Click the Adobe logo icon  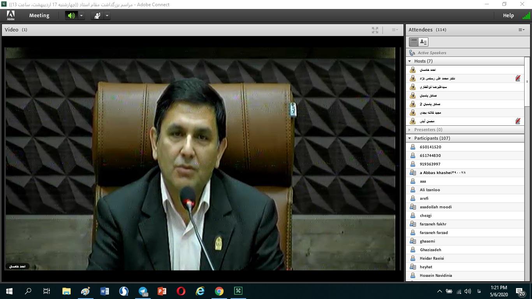[11, 16]
